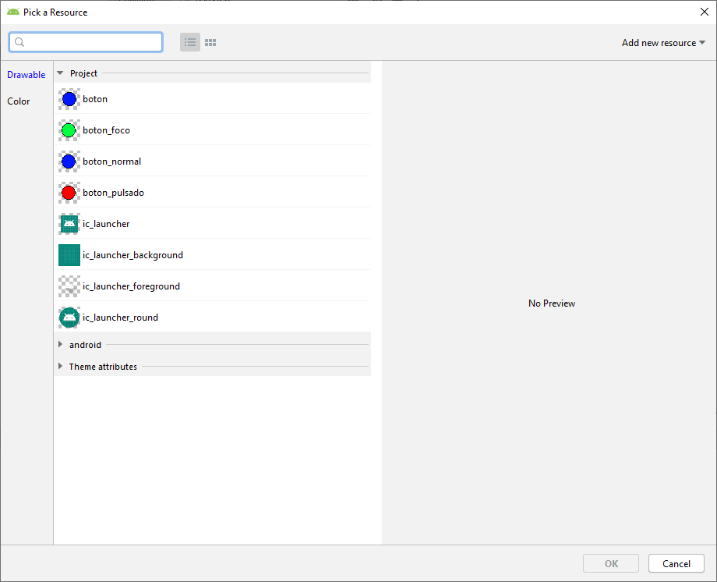This screenshot has width=717, height=582.
Task: Switch to the Color tab
Action: (x=19, y=101)
